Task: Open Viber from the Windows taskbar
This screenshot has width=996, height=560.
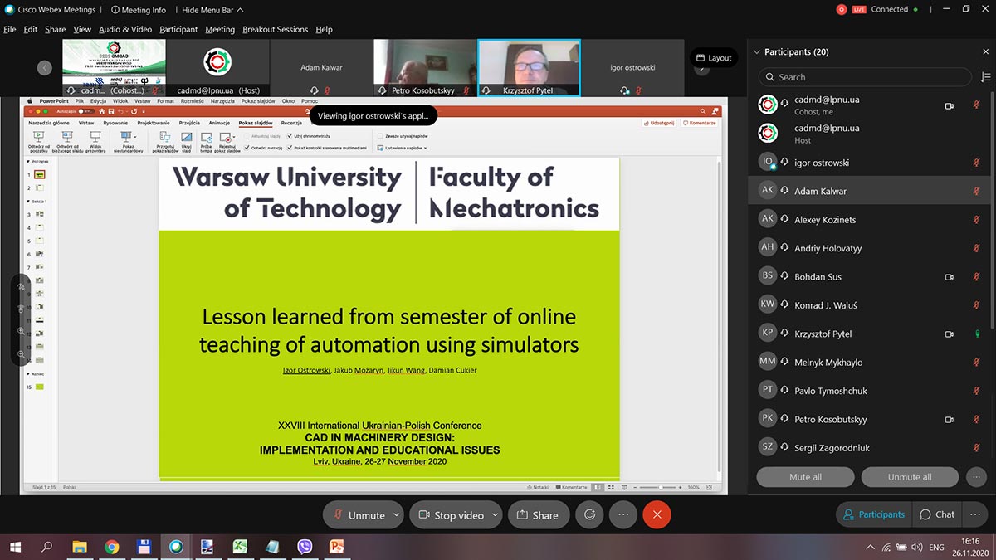Action: tap(305, 547)
